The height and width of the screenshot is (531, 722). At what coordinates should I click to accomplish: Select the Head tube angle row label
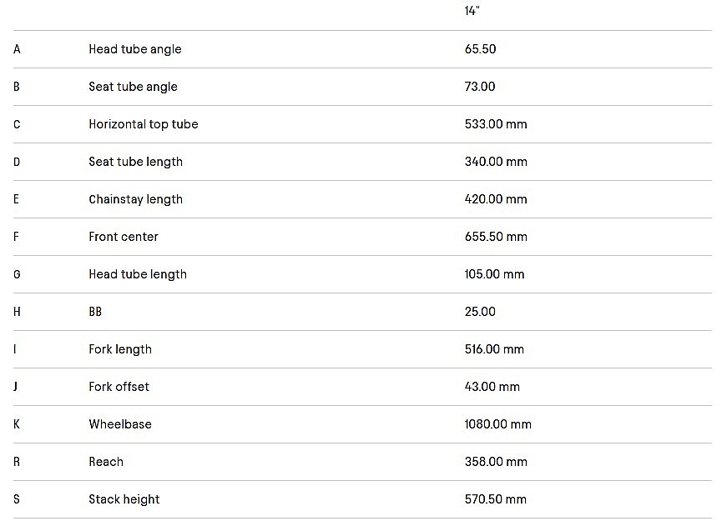pyautogui.click(x=134, y=49)
